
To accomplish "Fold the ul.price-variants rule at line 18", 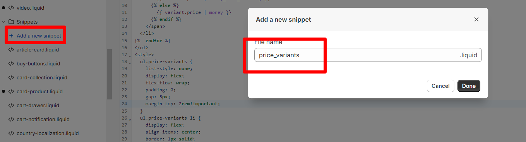I will coord(130,63).
